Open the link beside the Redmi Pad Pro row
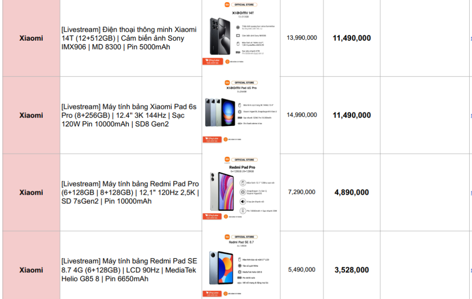Viewport: 472px width, 299px height. [471, 193]
